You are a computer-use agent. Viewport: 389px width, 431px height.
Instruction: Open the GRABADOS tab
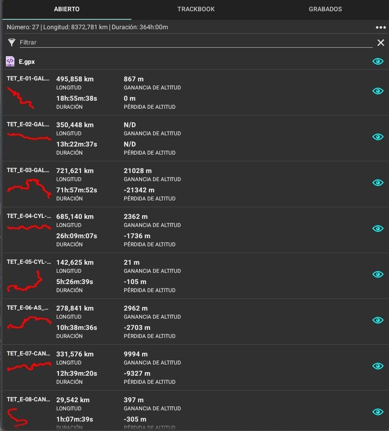[325, 9]
